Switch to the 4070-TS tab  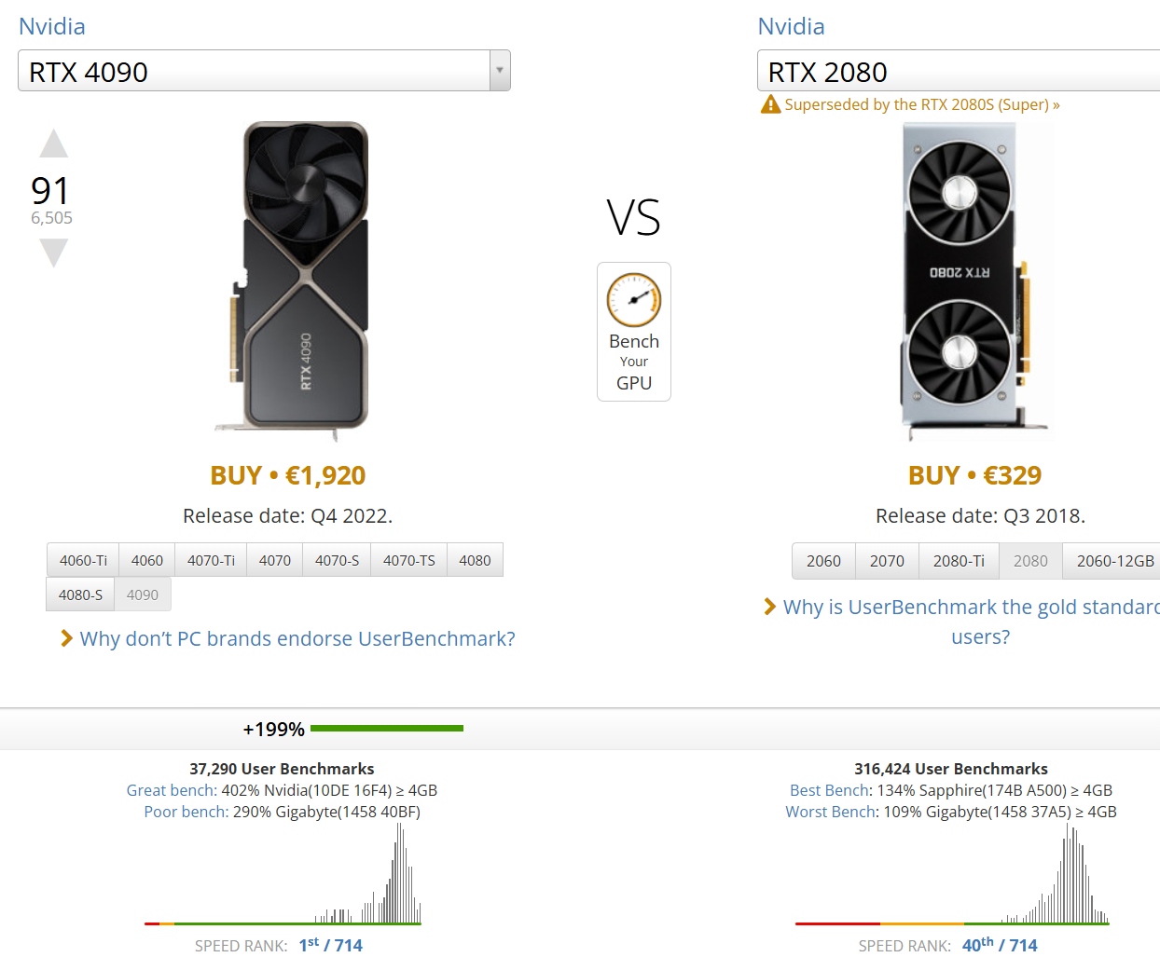pyautogui.click(x=408, y=560)
